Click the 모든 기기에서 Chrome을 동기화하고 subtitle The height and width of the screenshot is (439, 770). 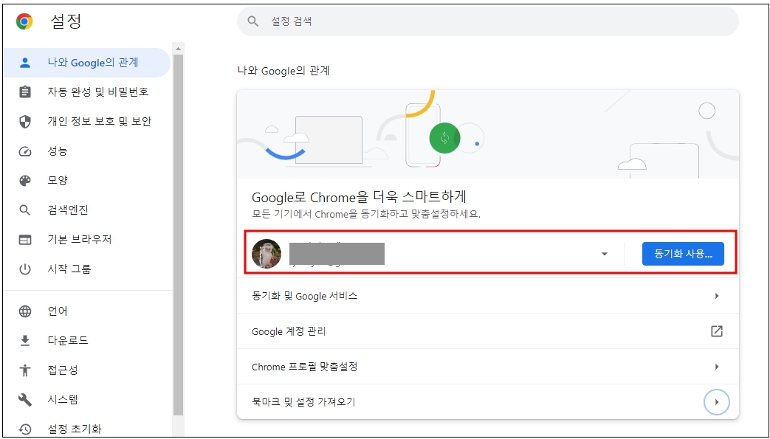coord(366,215)
